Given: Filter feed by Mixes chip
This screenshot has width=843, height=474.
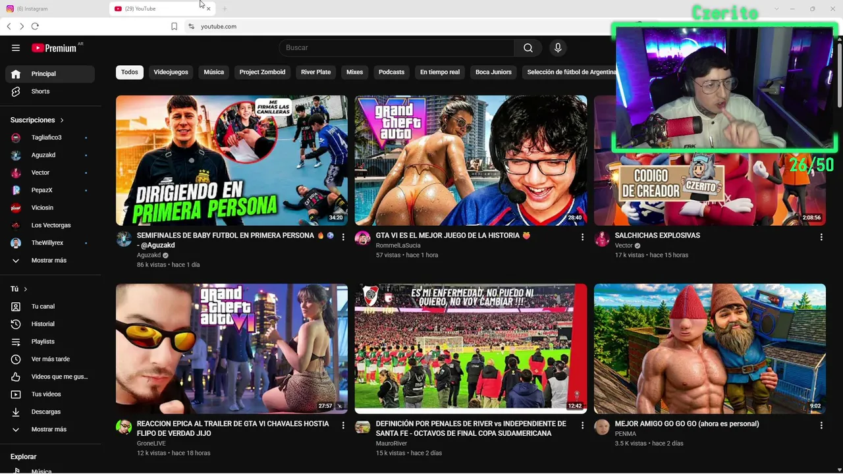Looking at the screenshot, I should coord(354,72).
